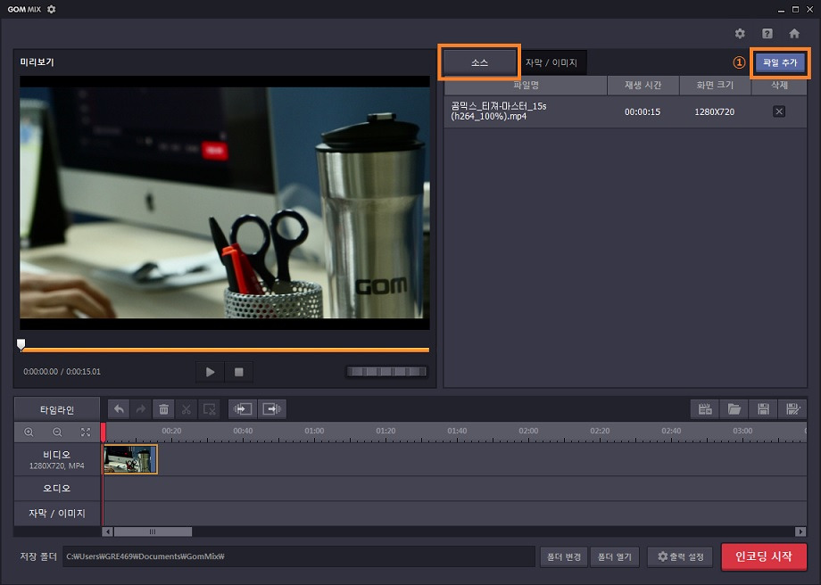Viewport: 821px width, 585px height.
Task: Click the preview seek bar handle
Action: 21,344
